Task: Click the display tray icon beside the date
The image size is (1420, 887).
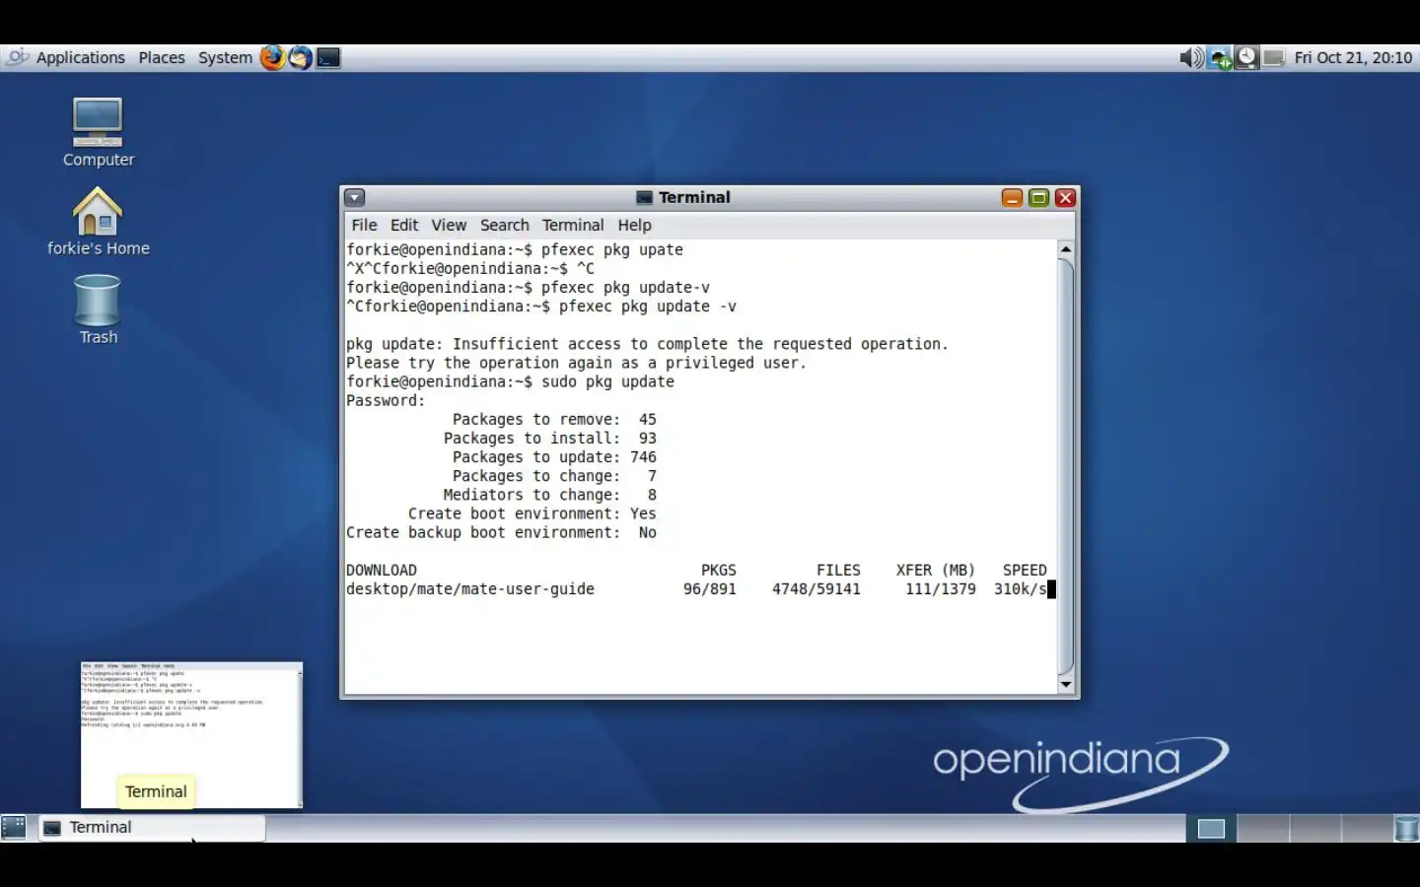Action: pyautogui.click(x=1274, y=57)
